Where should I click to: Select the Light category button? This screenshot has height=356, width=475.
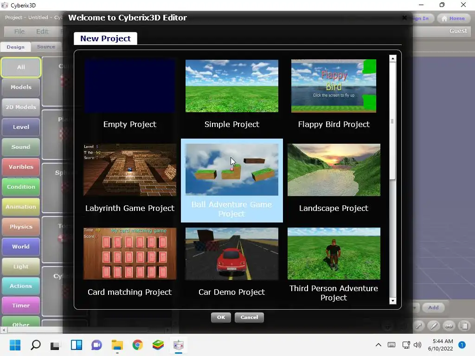(21, 267)
